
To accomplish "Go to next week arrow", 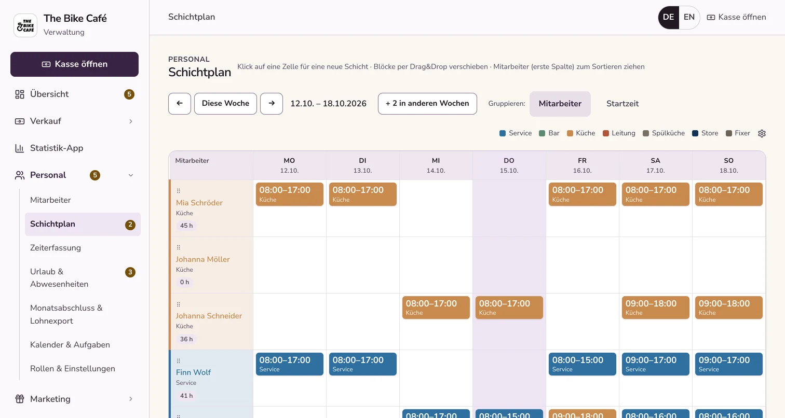I will [x=272, y=104].
